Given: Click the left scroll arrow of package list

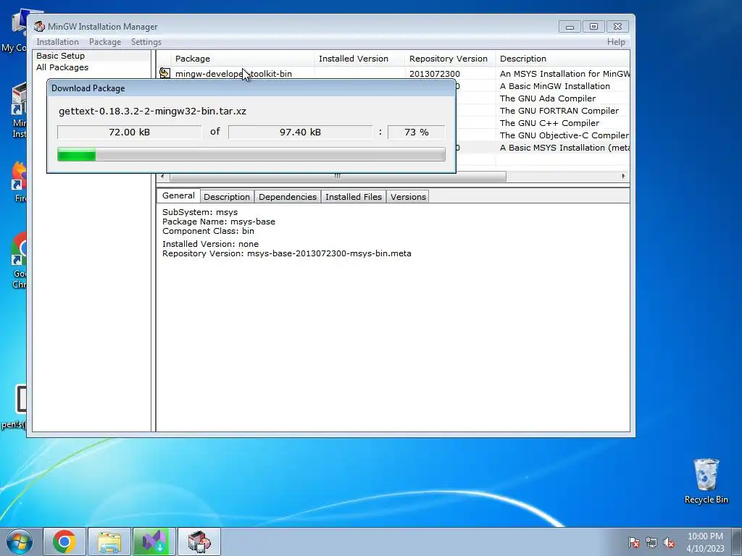Looking at the screenshot, I should pyautogui.click(x=163, y=177).
